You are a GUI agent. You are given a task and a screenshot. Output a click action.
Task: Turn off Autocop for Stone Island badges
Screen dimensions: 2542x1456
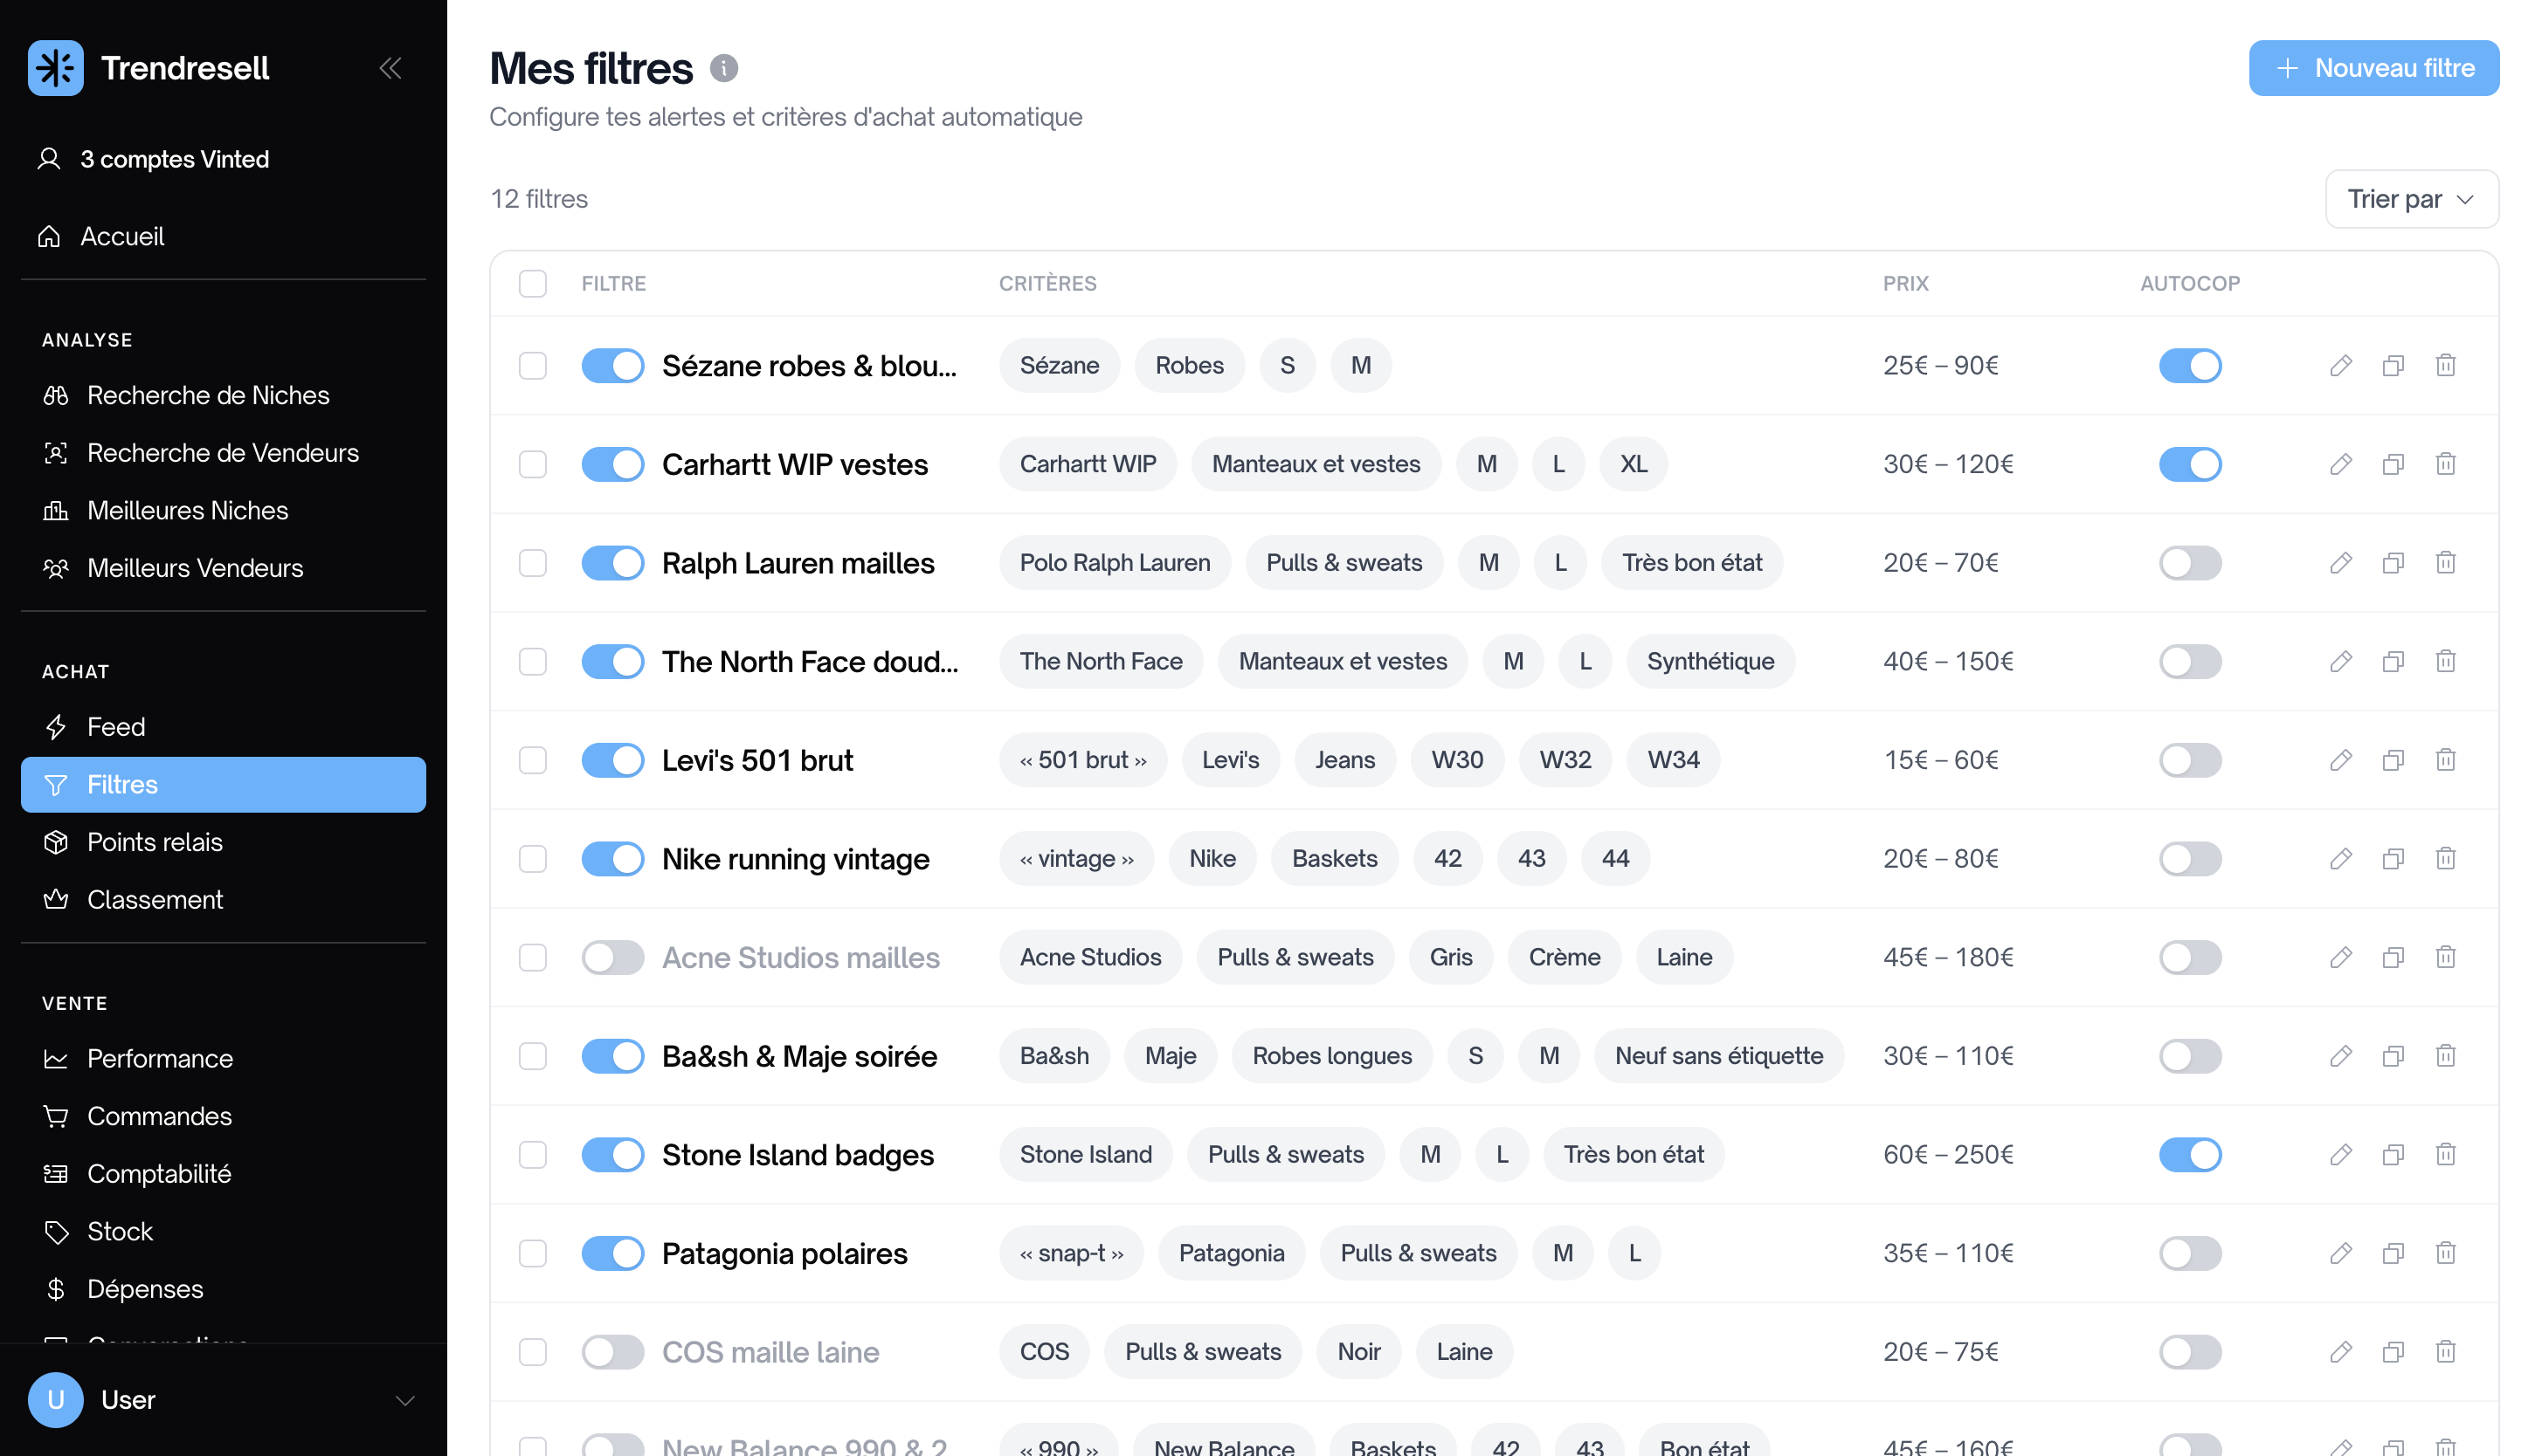coord(2189,1155)
